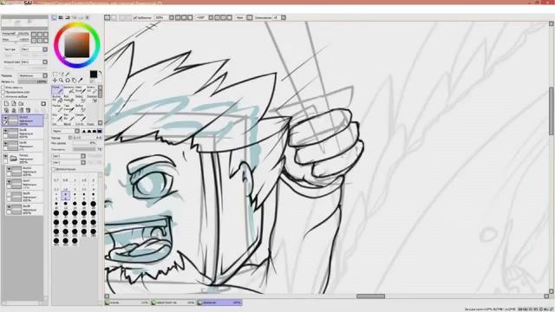Click the undo arrow in the canvas toolbar

point(108,17)
